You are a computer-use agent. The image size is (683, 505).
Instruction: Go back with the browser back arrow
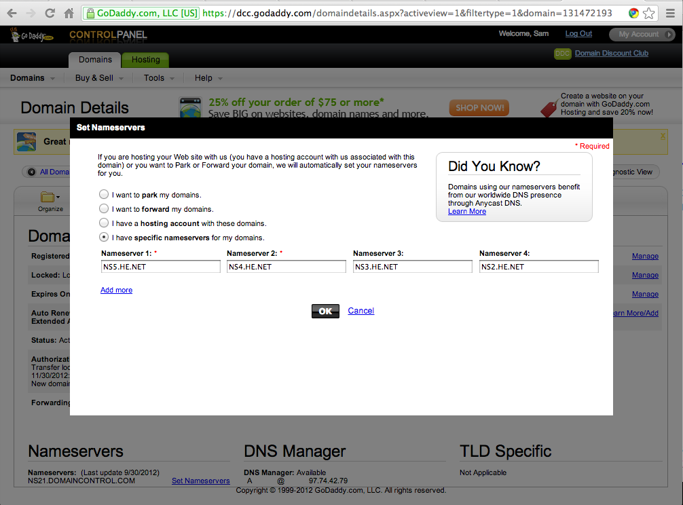[x=12, y=13]
